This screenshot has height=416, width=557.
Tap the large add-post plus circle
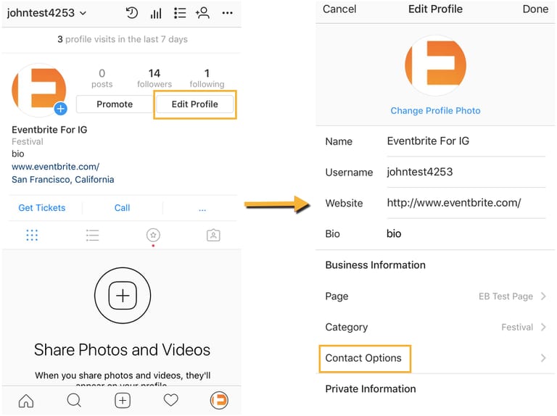point(123,295)
